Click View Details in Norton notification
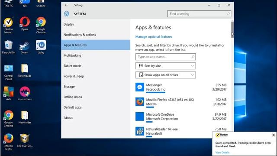Viewport: 277px width, 156px height. tap(222, 153)
